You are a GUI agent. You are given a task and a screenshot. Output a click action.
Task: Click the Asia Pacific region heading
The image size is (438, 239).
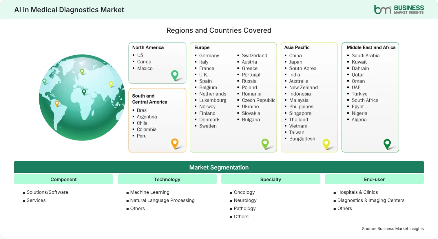tap(297, 48)
